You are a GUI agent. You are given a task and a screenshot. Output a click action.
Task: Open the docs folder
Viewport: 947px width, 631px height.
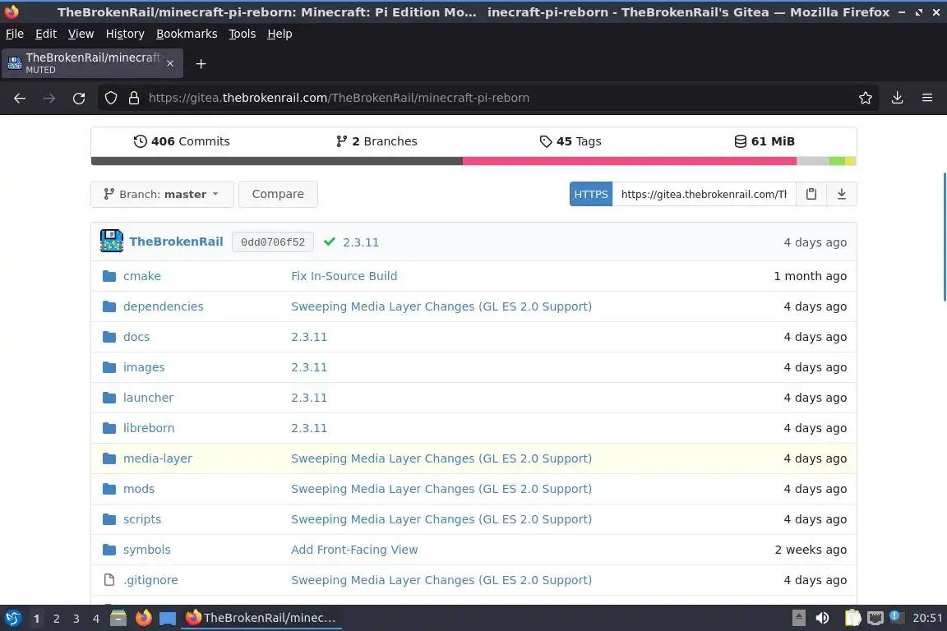click(136, 337)
